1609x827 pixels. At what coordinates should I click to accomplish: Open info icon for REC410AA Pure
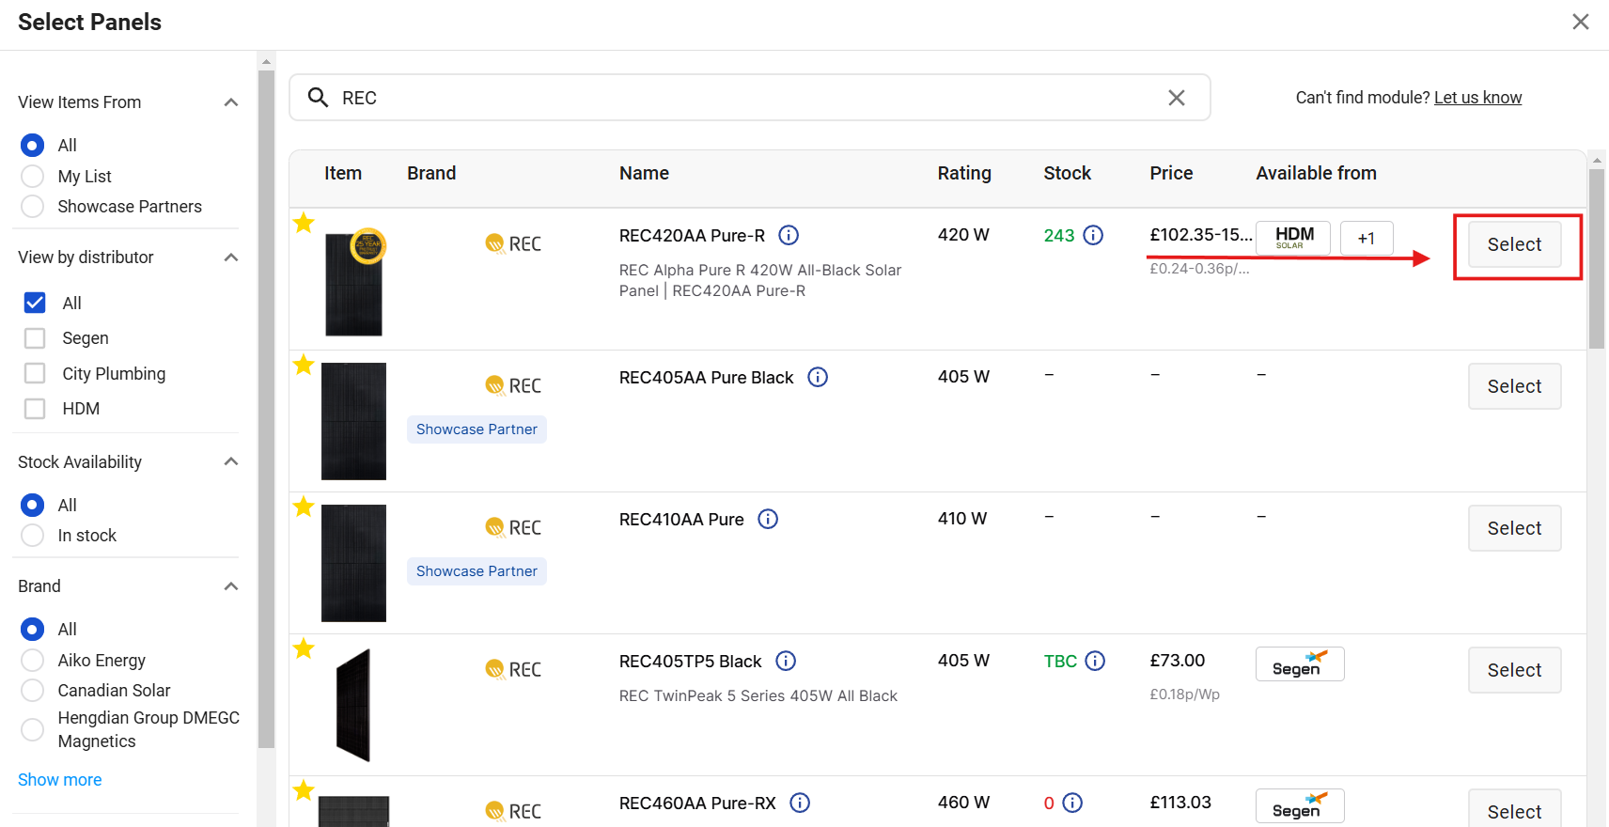[768, 519]
